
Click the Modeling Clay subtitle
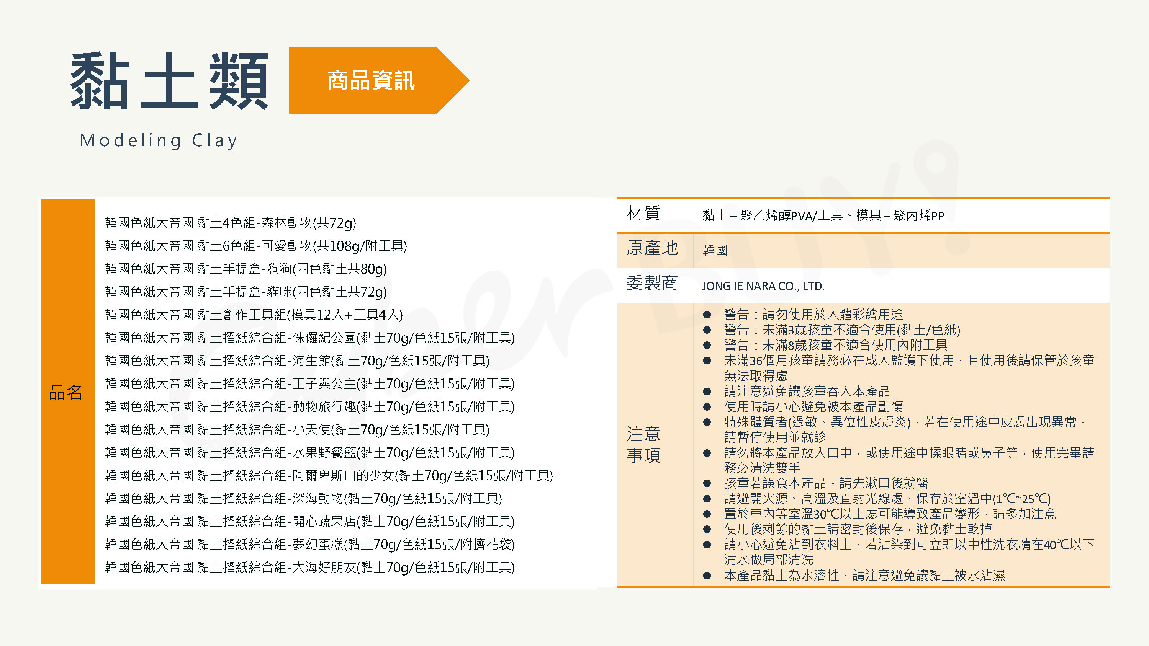pos(158,140)
